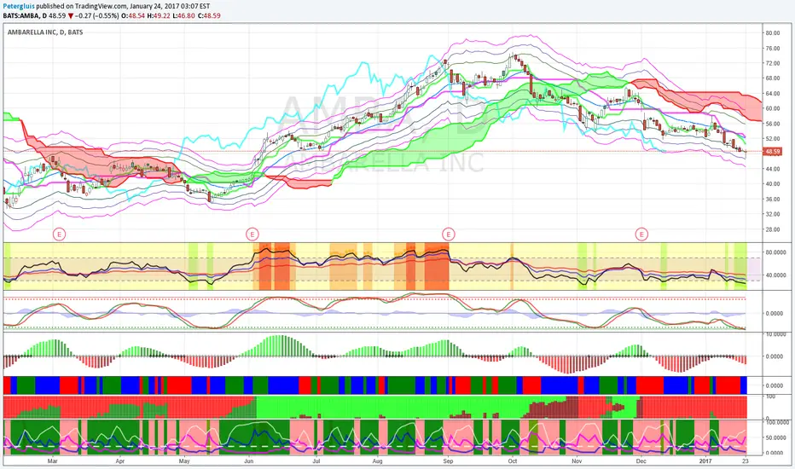Click the C:48.59 close value
Viewport: 795px width, 469px height.
pyautogui.click(x=209, y=15)
